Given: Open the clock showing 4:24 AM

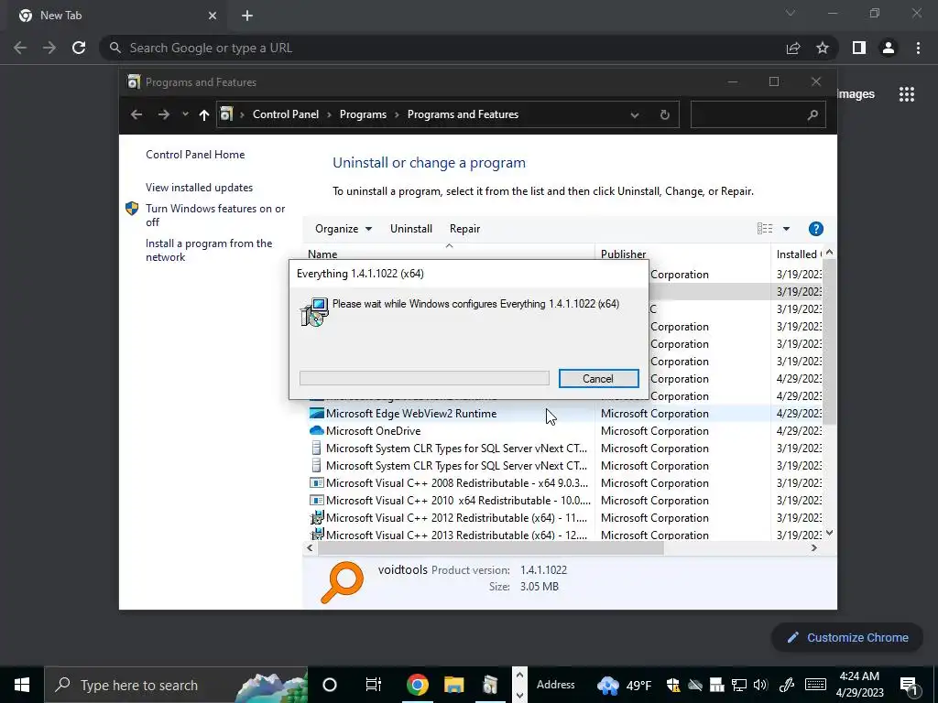Looking at the screenshot, I should tap(861, 685).
